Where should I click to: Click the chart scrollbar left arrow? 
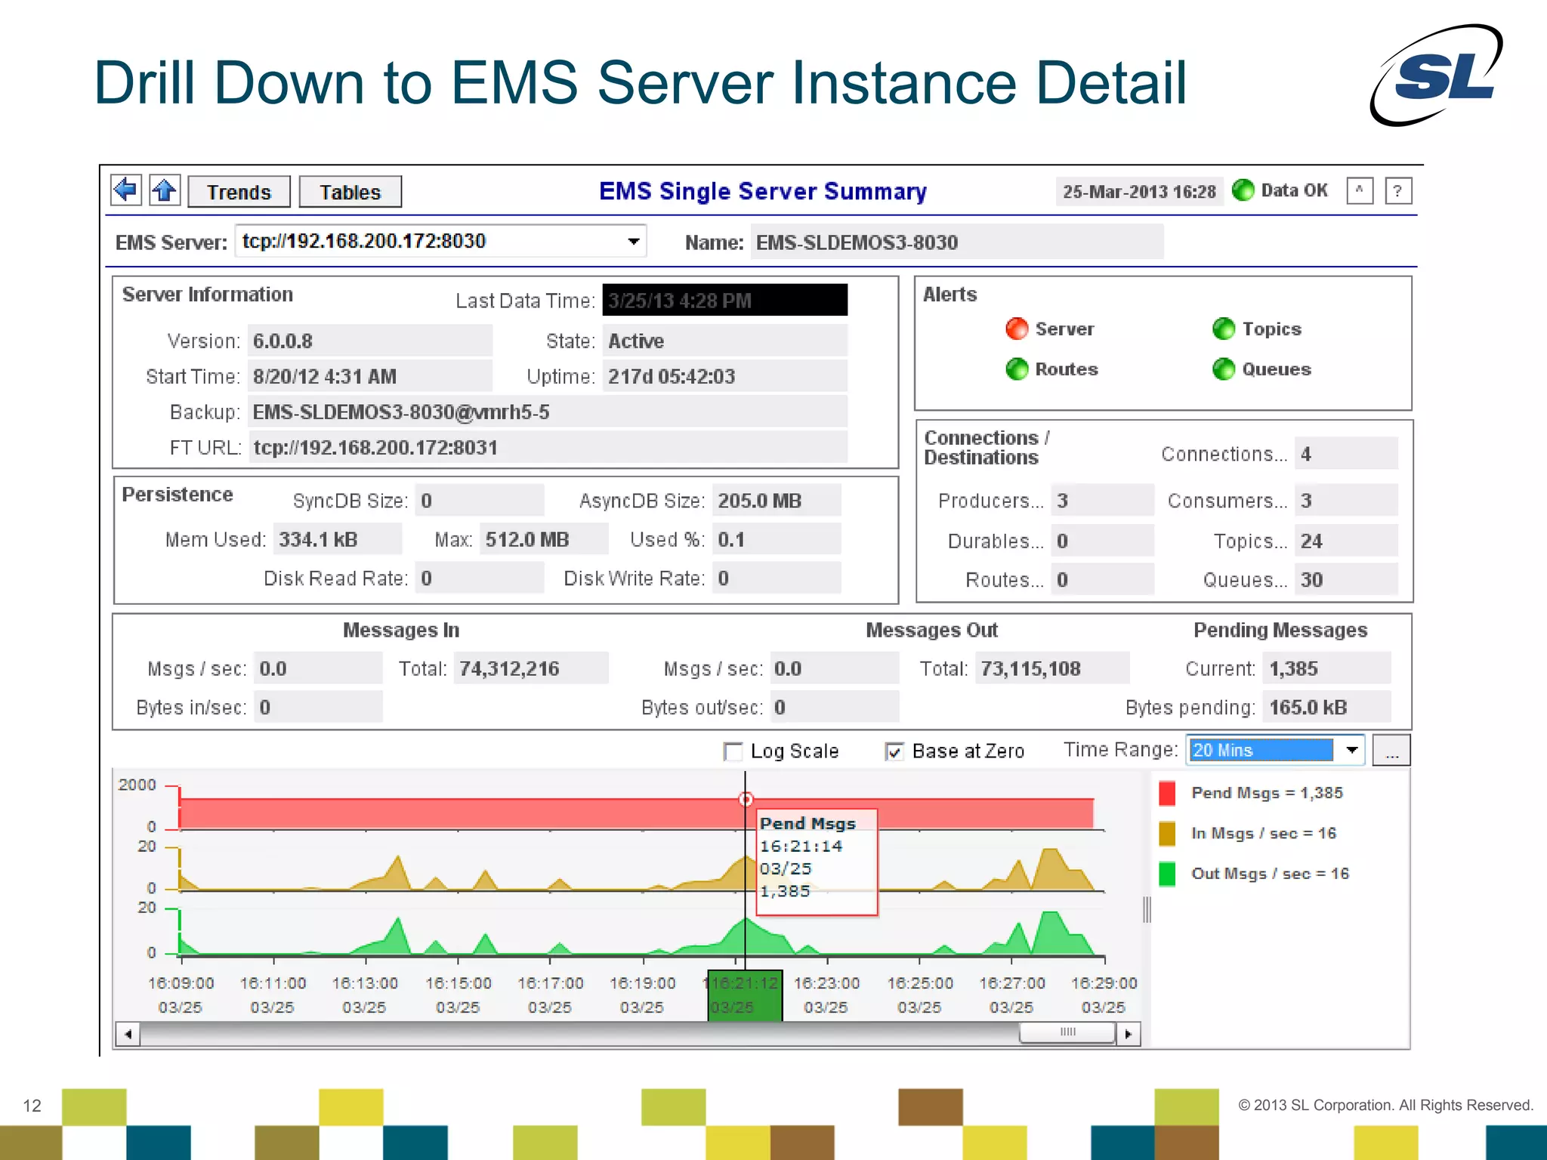point(128,1033)
